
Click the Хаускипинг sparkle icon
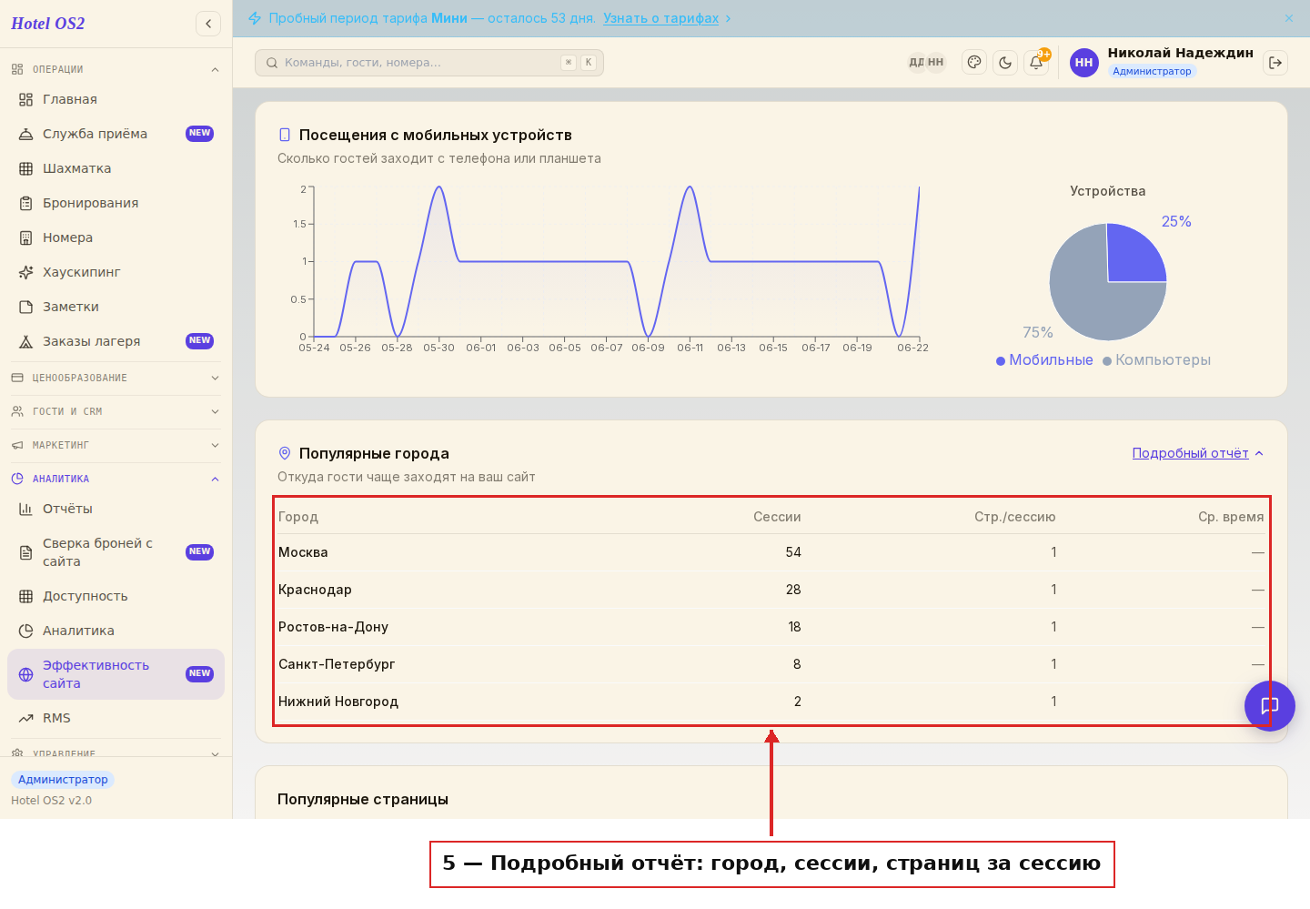coord(25,272)
